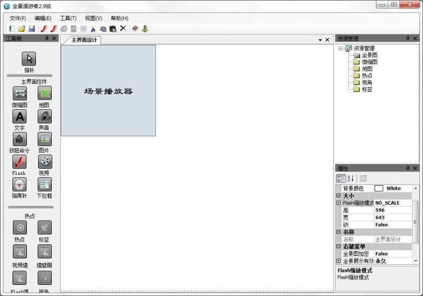Open the 文件(F) menu
The height and width of the screenshot is (296, 423).
coord(18,18)
